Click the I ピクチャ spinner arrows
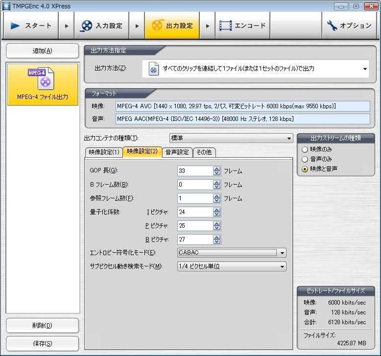Viewport: 381px width, 356px height. [x=217, y=212]
